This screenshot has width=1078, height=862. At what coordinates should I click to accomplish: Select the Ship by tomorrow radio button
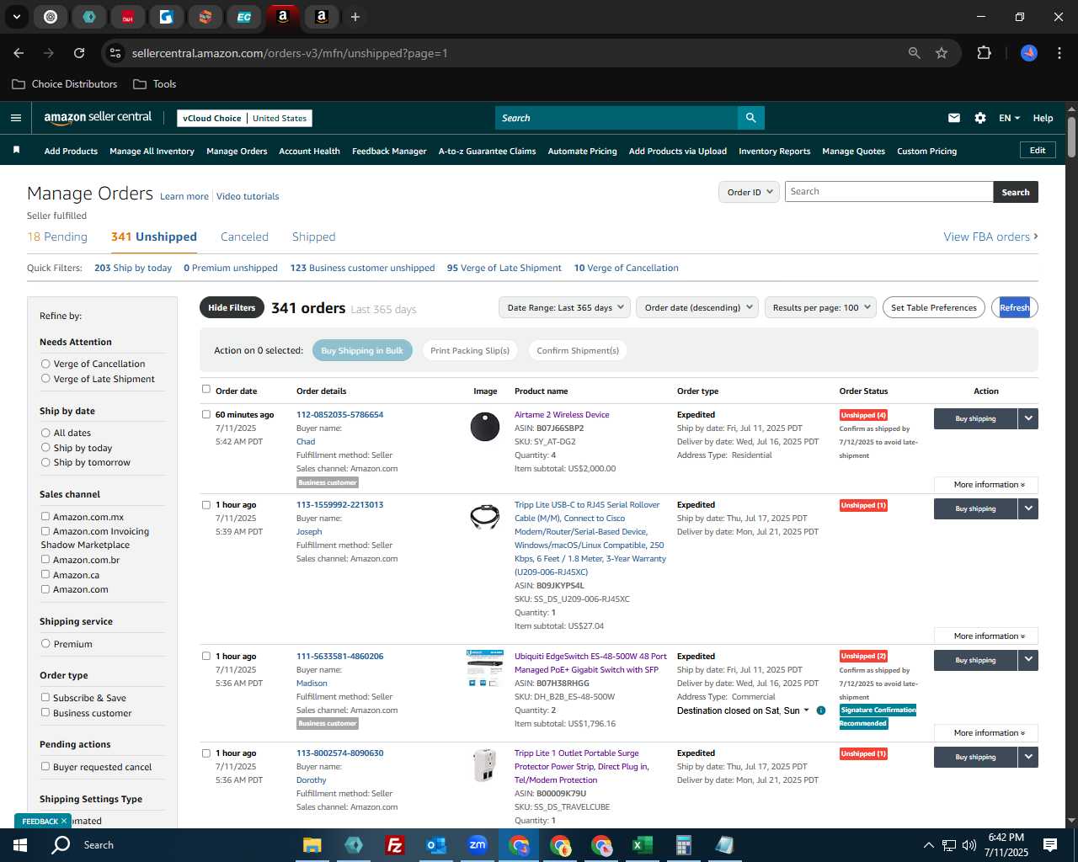tap(45, 462)
